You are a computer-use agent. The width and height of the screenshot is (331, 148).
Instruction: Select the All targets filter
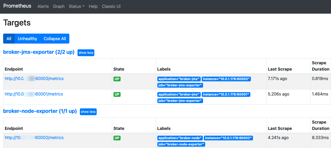point(9,39)
